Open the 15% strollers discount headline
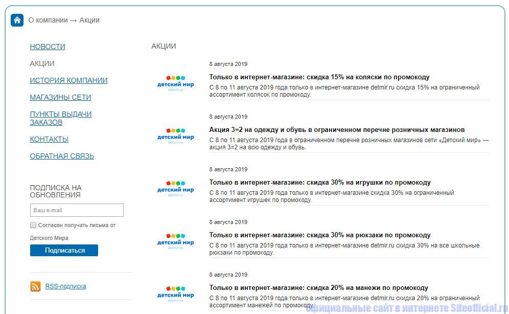Image resolution: width=509 pixels, height=314 pixels. 319,77
